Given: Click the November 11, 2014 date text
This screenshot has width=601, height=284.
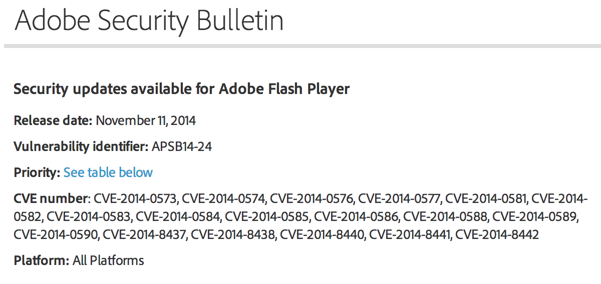Looking at the screenshot, I should (x=146, y=121).
